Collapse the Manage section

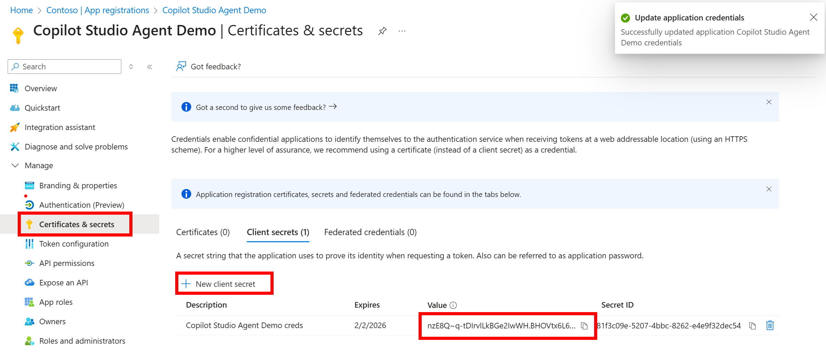tap(15, 165)
